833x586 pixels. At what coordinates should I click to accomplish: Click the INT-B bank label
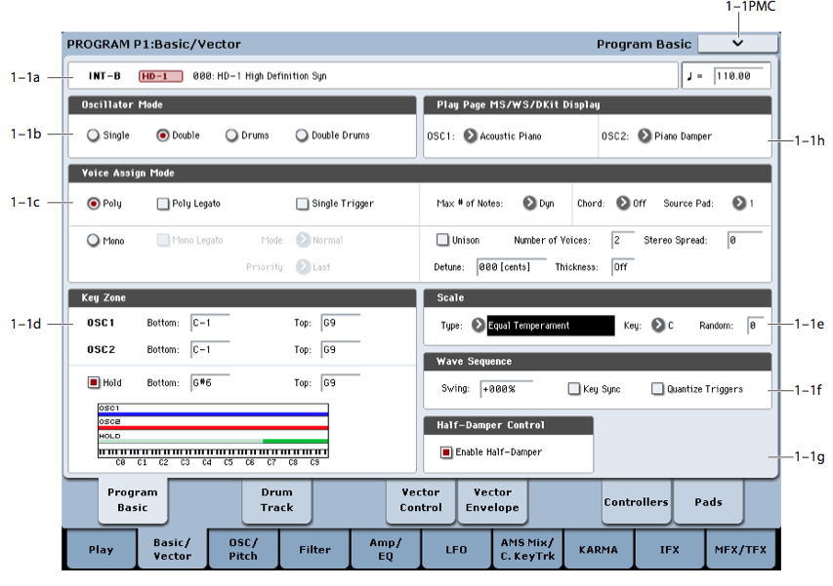pyautogui.click(x=104, y=76)
